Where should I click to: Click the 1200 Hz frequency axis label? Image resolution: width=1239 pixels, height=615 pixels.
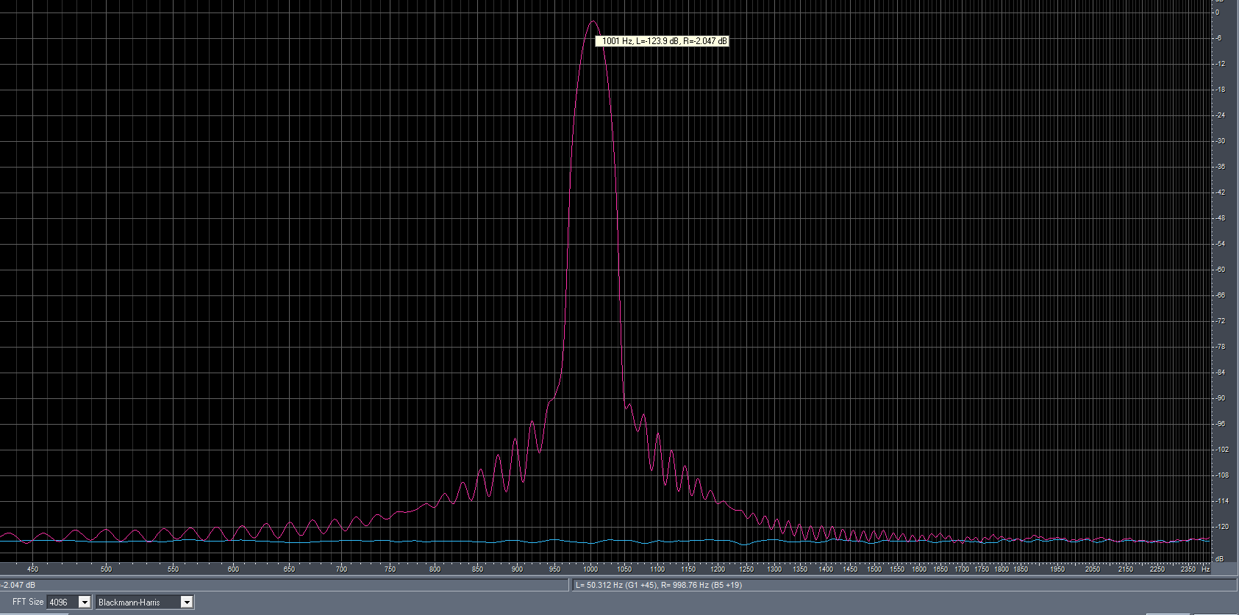(718, 569)
